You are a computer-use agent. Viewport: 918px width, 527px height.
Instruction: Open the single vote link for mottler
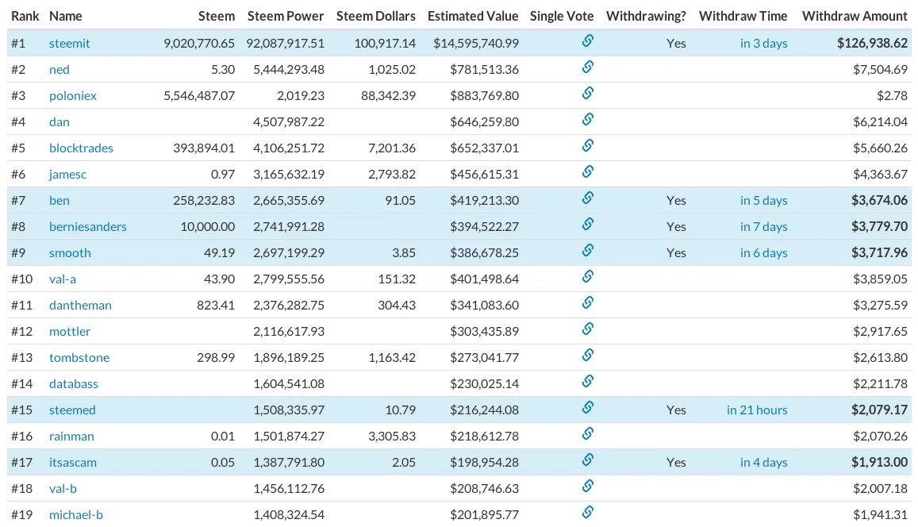coord(588,329)
